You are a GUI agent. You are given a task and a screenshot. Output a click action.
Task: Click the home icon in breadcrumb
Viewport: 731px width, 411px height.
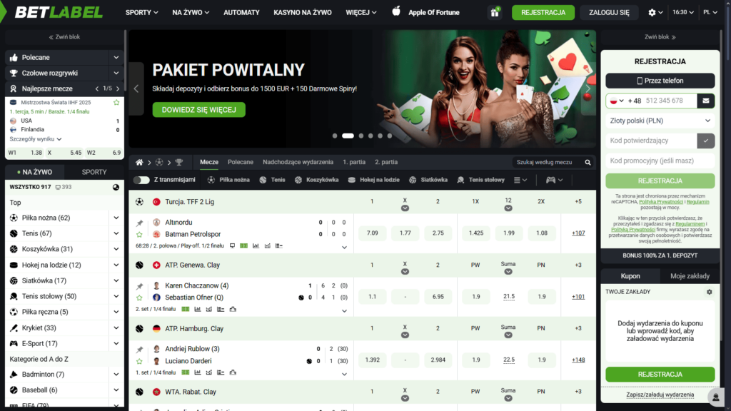[x=140, y=162]
